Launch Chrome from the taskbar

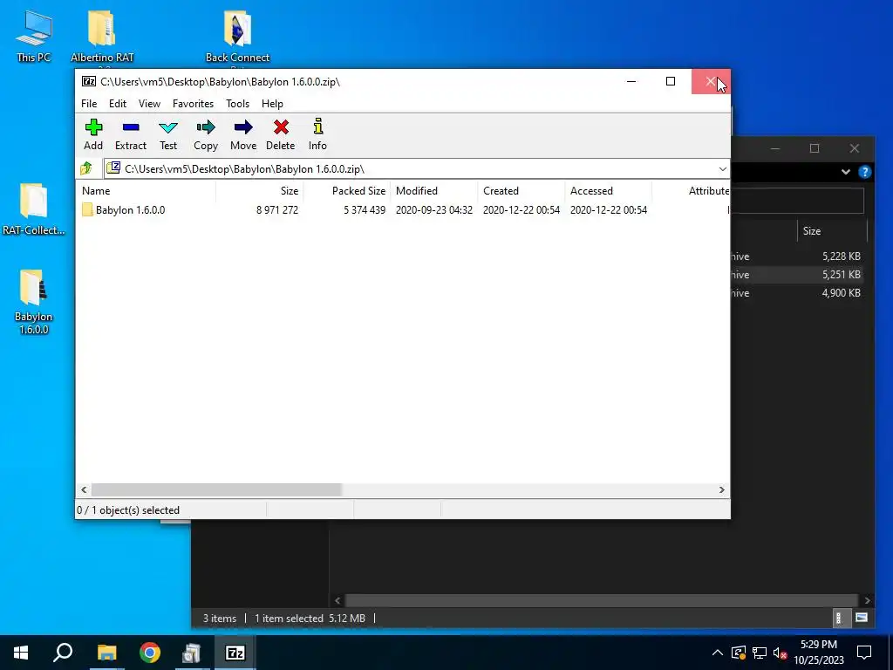(150, 653)
